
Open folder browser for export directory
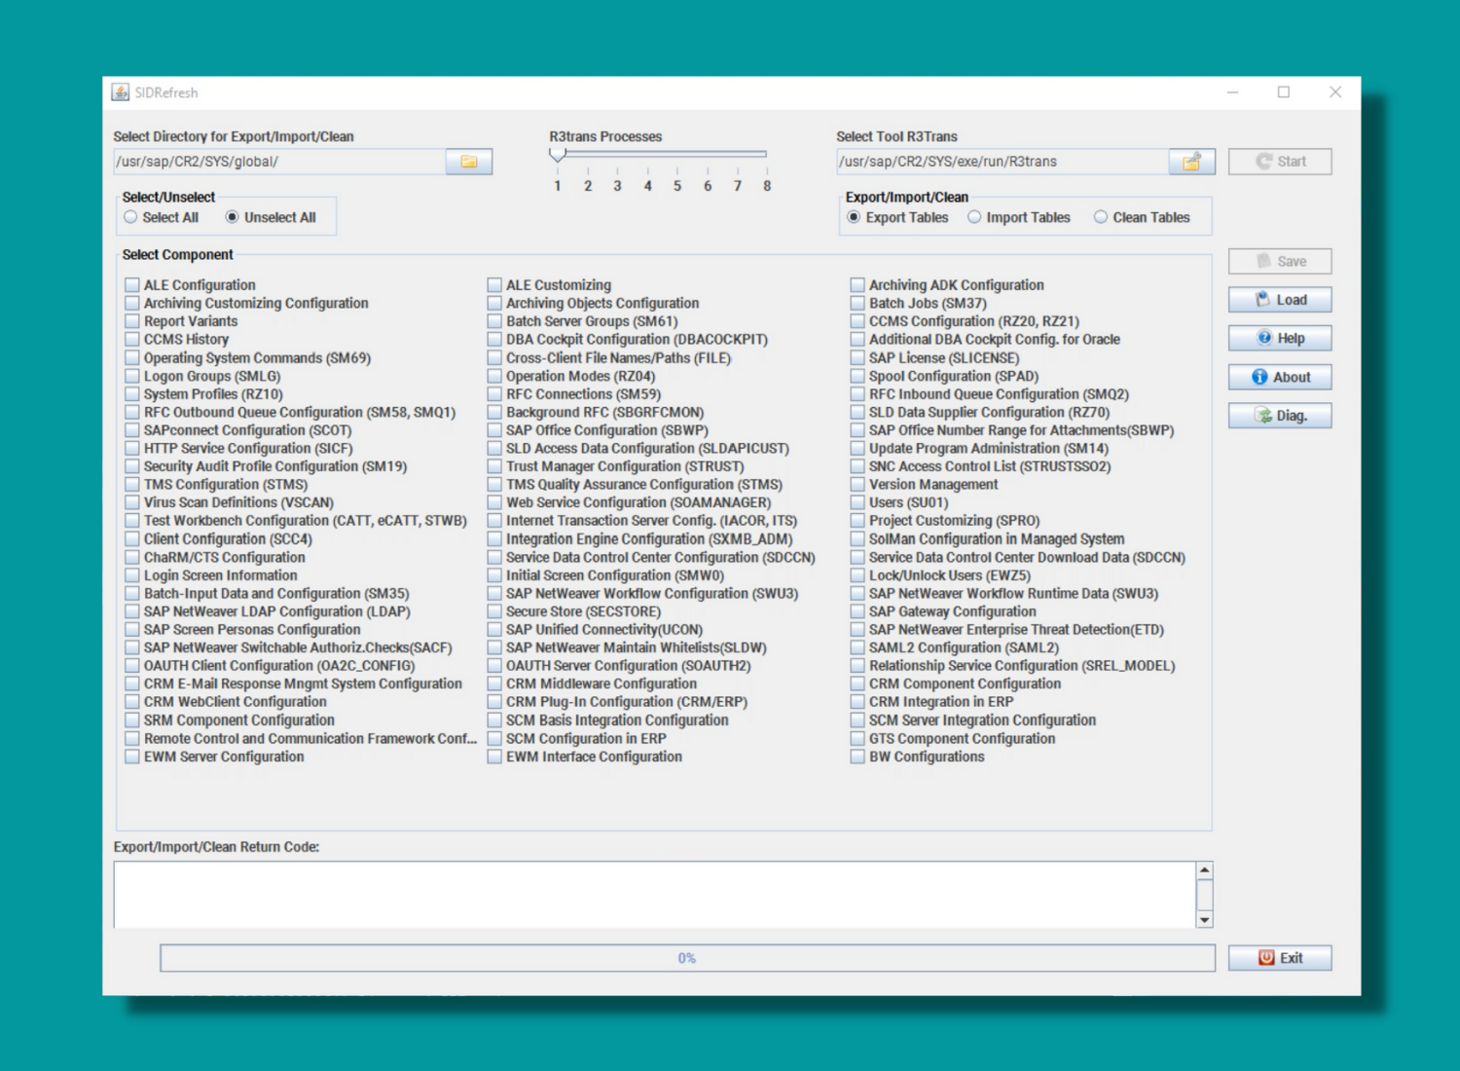point(469,162)
